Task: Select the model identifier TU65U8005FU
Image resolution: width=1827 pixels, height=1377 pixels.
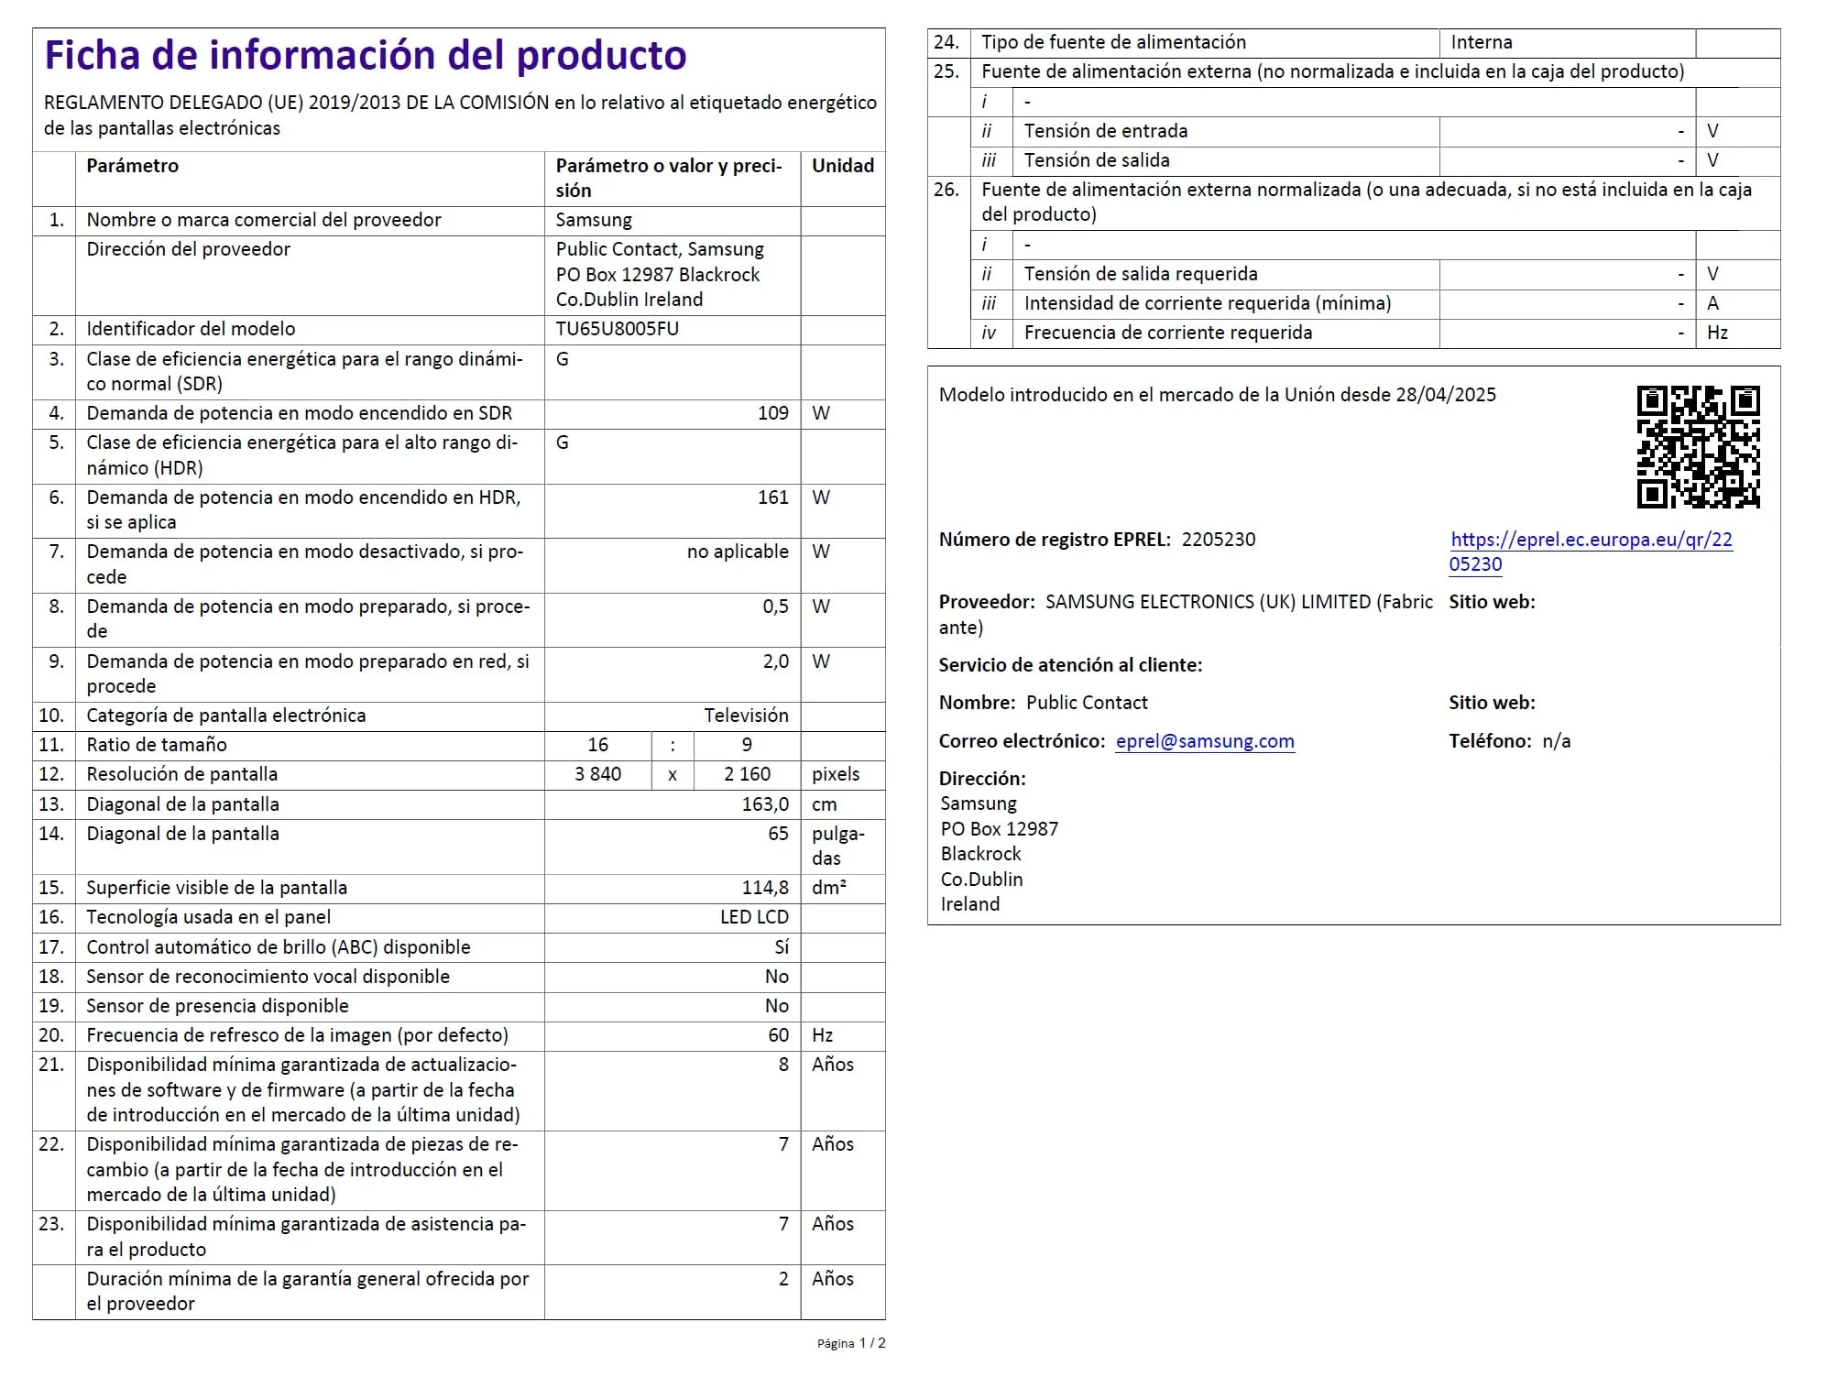Action: (617, 329)
